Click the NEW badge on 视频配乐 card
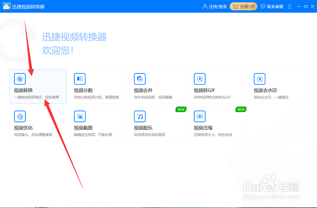317x208 pixels. (x=181, y=110)
